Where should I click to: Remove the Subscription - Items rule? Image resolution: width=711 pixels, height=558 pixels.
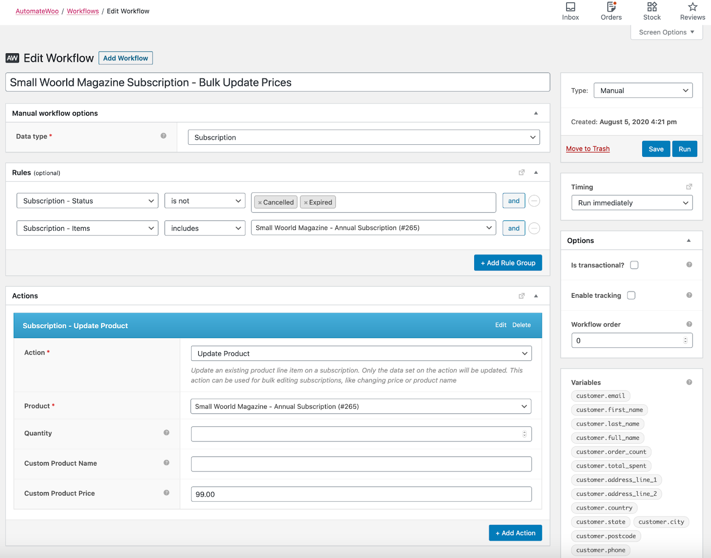pos(534,228)
